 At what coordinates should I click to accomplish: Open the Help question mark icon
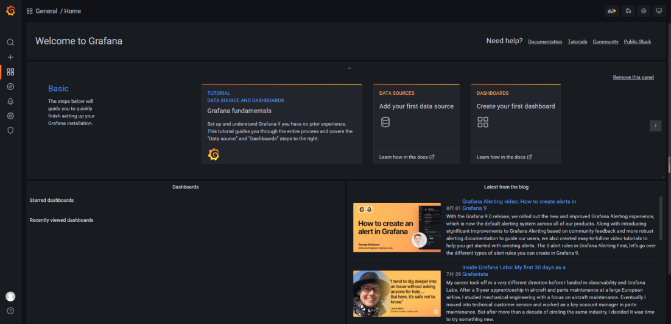point(11,311)
